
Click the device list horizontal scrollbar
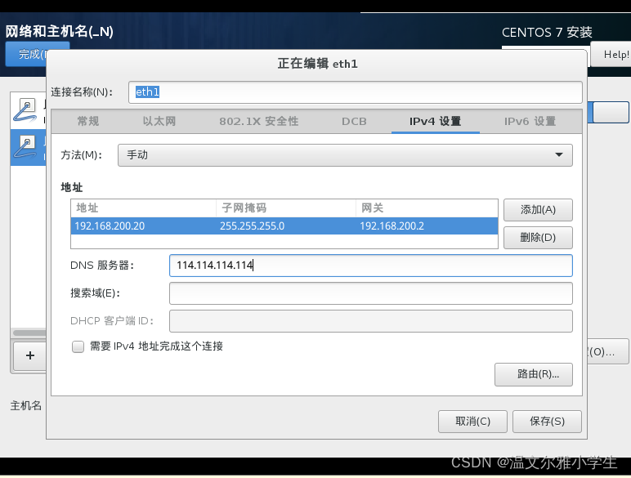pos(29,333)
